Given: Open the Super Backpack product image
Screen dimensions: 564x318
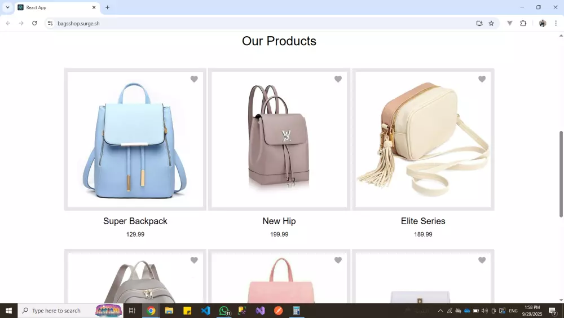Looking at the screenshot, I should point(135,140).
